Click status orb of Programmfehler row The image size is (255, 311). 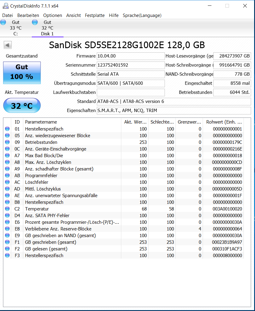(x=7, y=176)
